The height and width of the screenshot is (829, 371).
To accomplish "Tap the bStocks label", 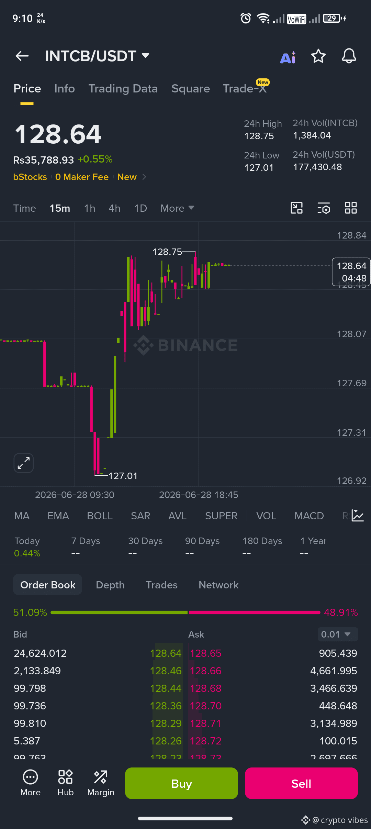I will coord(30,177).
